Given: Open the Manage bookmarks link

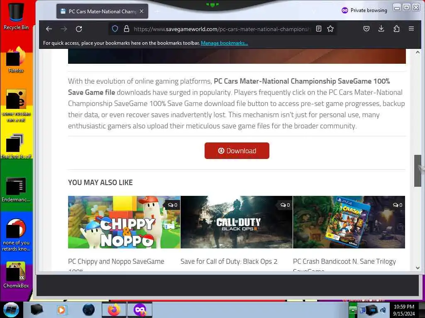Looking at the screenshot, I should pyautogui.click(x=224, y=43).
